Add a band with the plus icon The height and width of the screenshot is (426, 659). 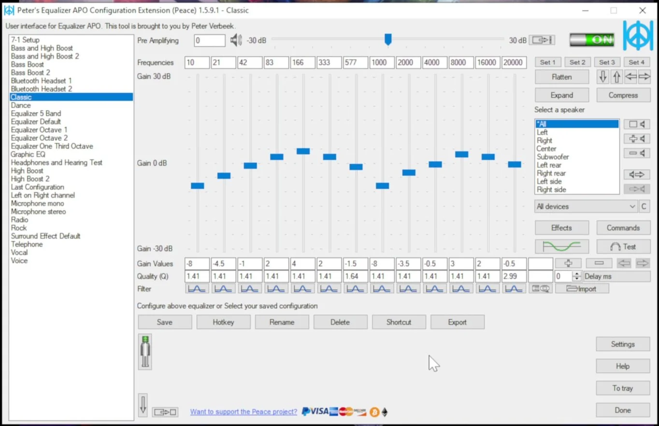(568, 263)
